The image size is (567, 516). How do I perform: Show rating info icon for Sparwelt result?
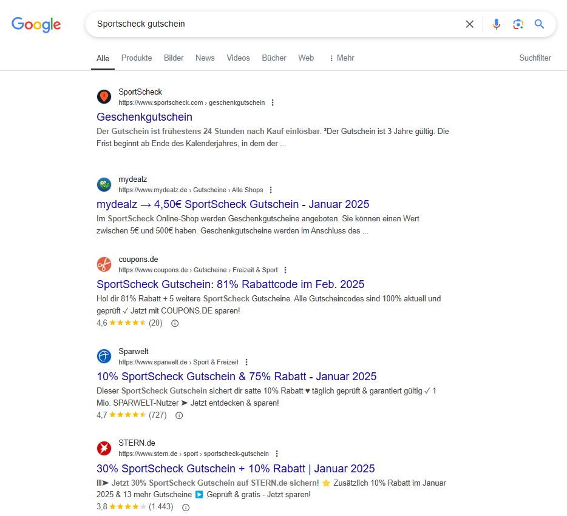179,415
